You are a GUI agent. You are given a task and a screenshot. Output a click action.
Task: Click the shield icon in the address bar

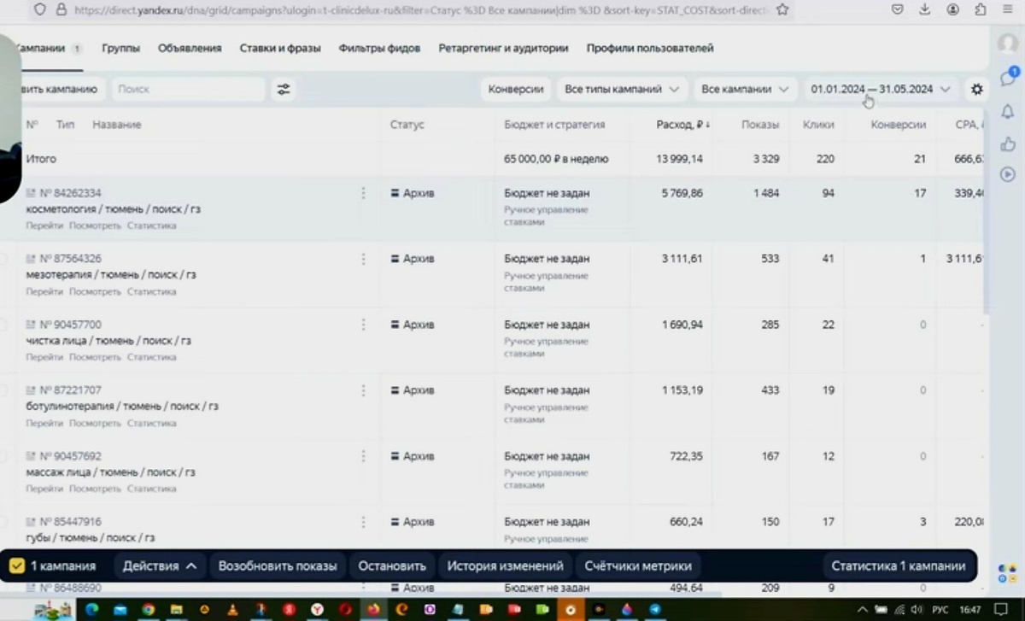point(39,9)
